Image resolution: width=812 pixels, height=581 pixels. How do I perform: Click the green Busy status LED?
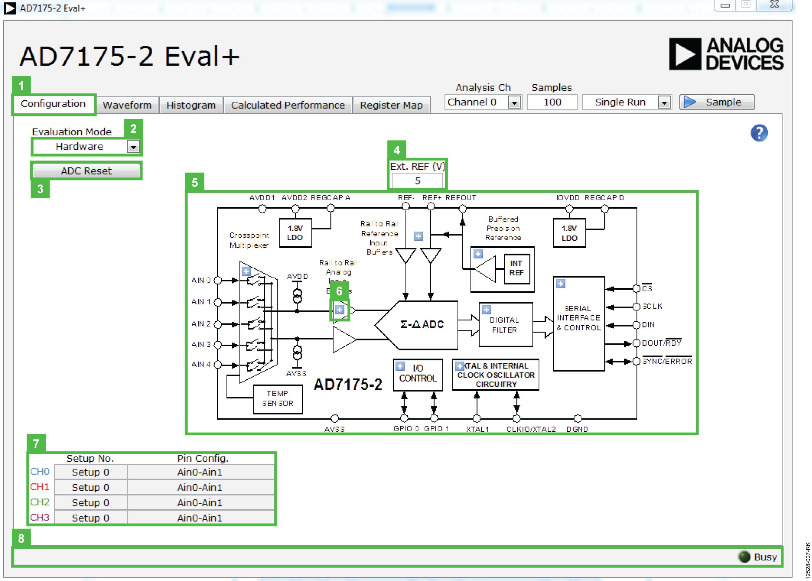[744, 557]
